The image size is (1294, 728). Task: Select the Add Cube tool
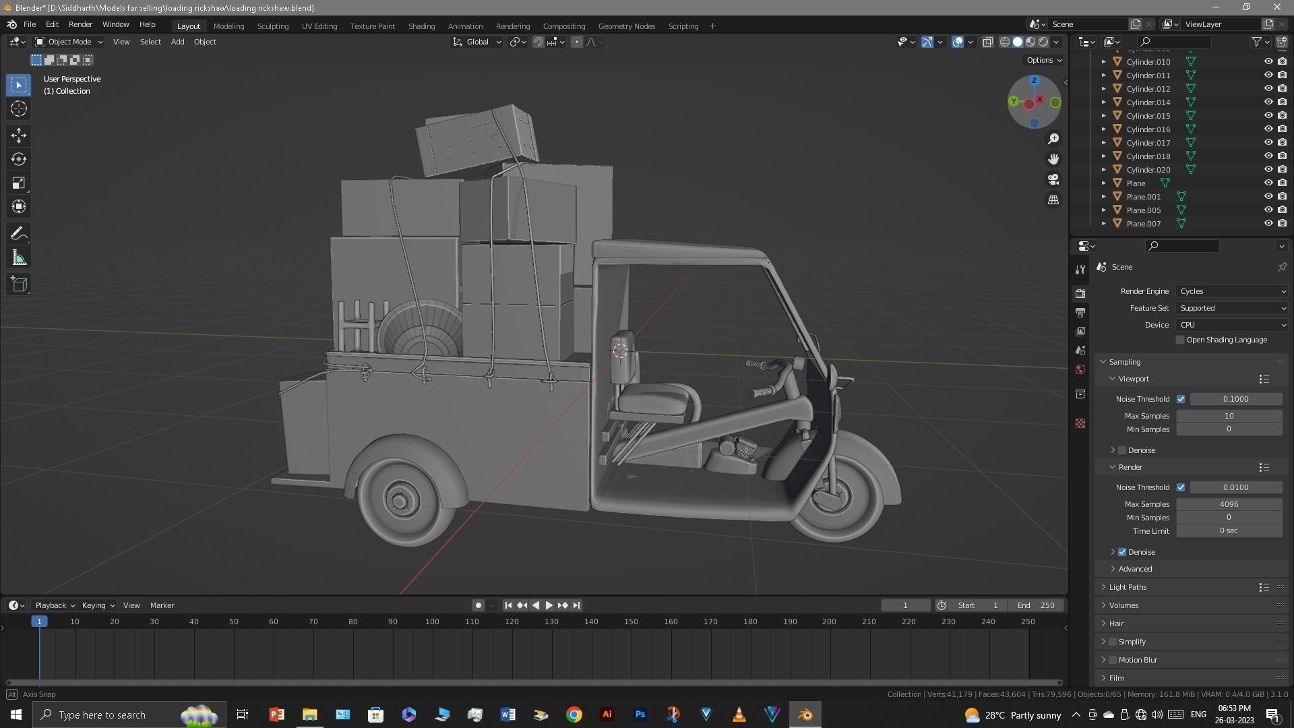click(19, 284)
